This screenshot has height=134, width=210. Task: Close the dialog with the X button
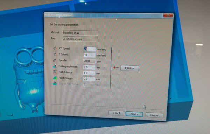[168, 15]
